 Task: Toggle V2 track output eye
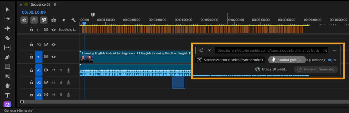pos(54,45)
